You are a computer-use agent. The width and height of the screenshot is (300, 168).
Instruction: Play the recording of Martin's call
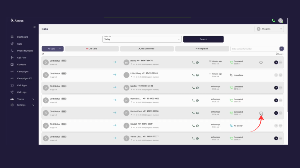pyautogui.click(x=276, y=87)
